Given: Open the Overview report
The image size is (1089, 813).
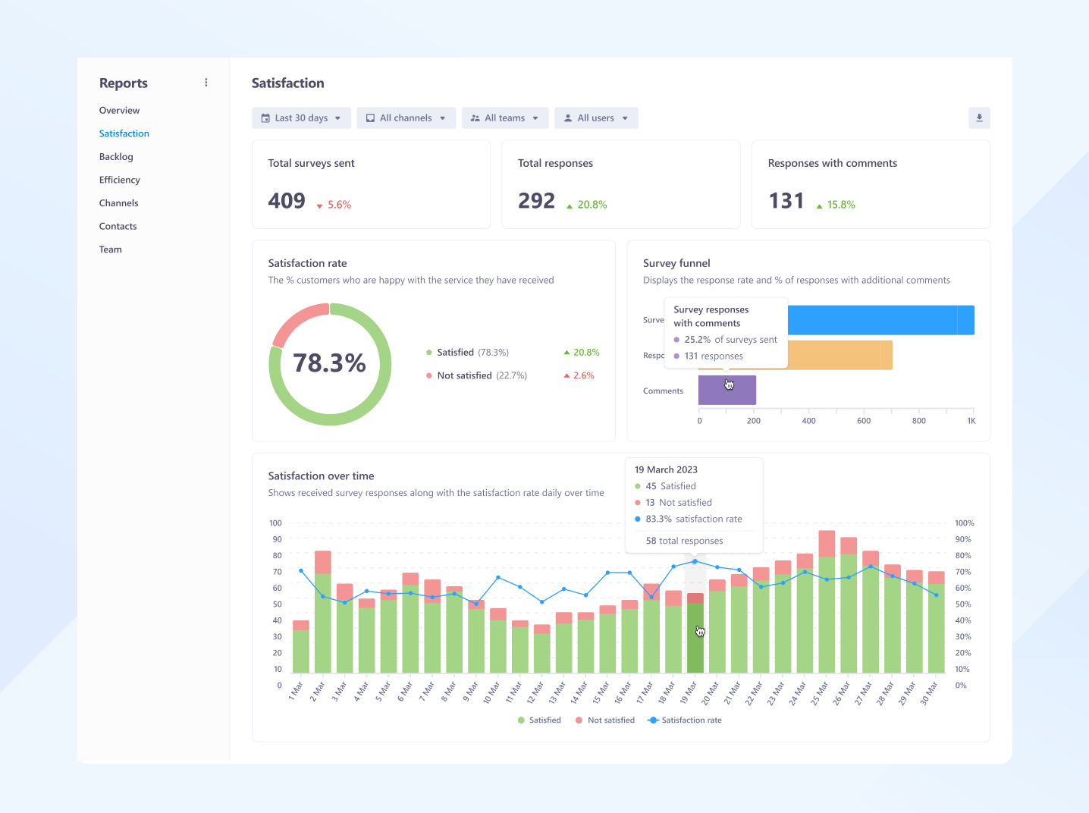Looking at the screenshot, I should (119, 110).
